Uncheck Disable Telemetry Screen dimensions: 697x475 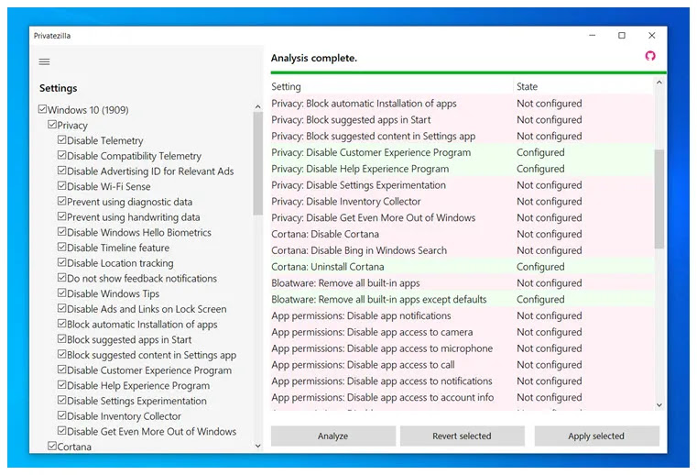click(x=61, y=139)
